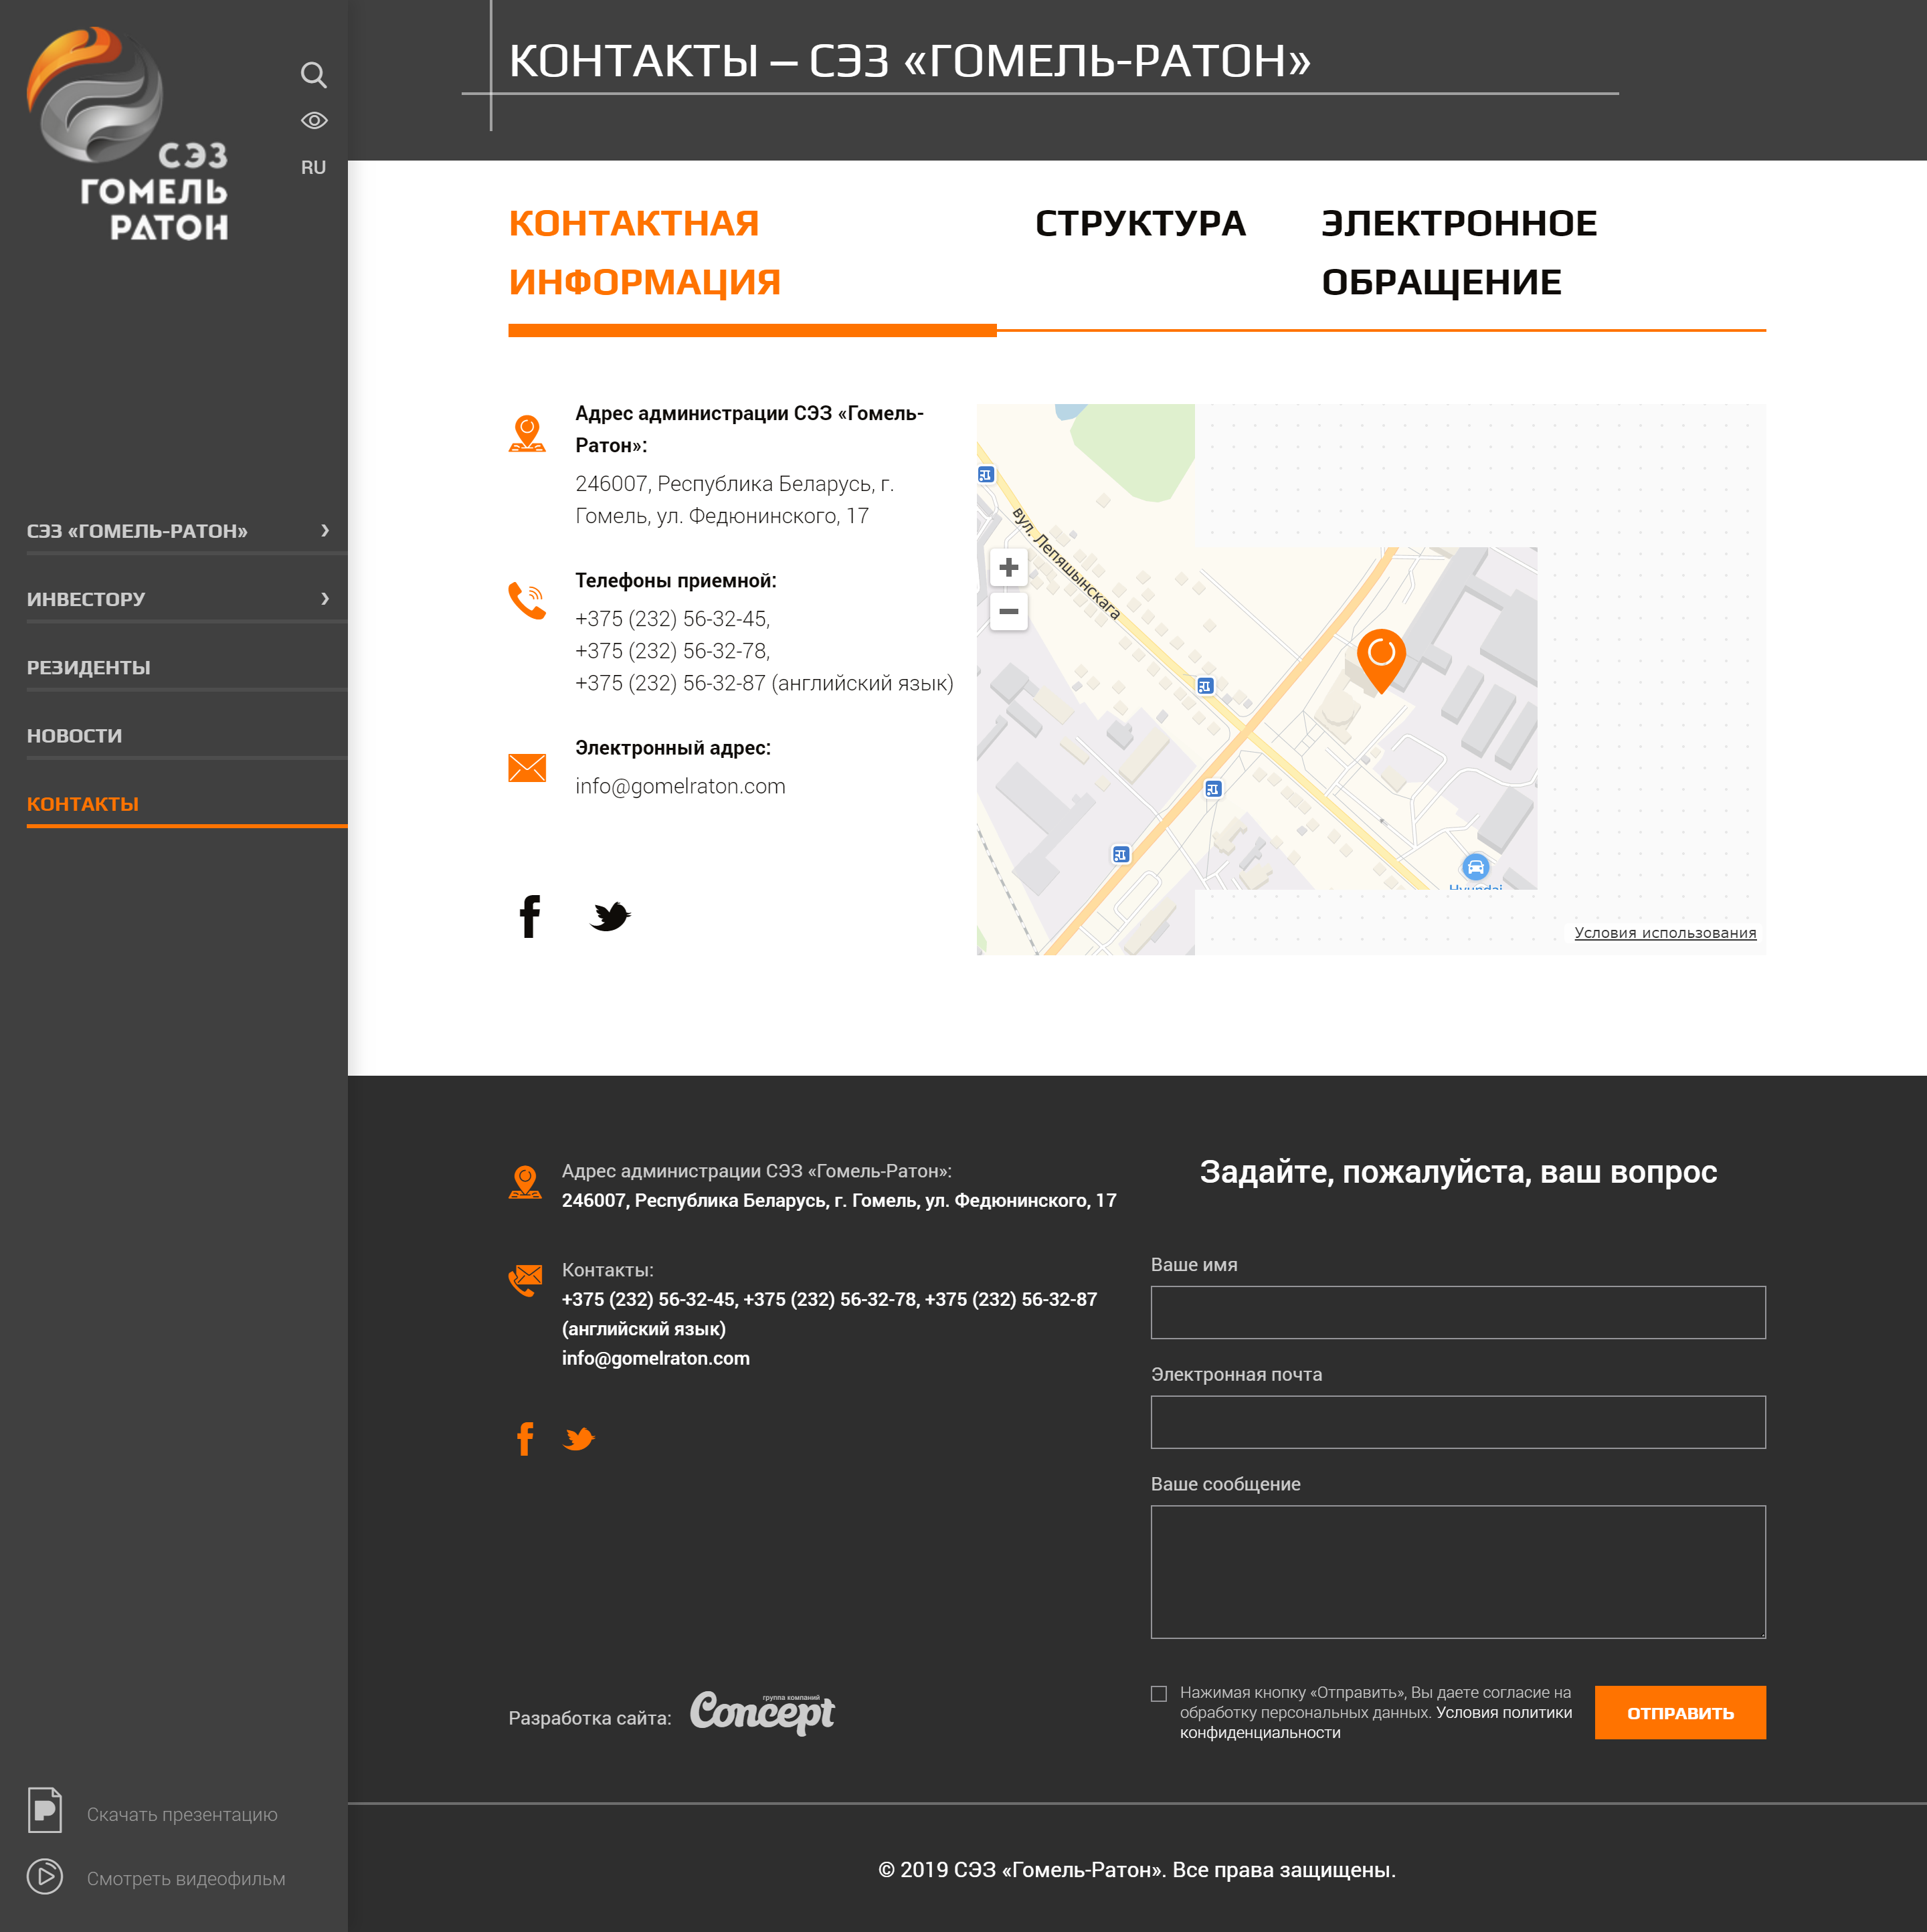This screenshot has height=1932, width=1927.
Task: Click the orange phone icon beside Телефоны приемной
Action: (x=527, y=600)
